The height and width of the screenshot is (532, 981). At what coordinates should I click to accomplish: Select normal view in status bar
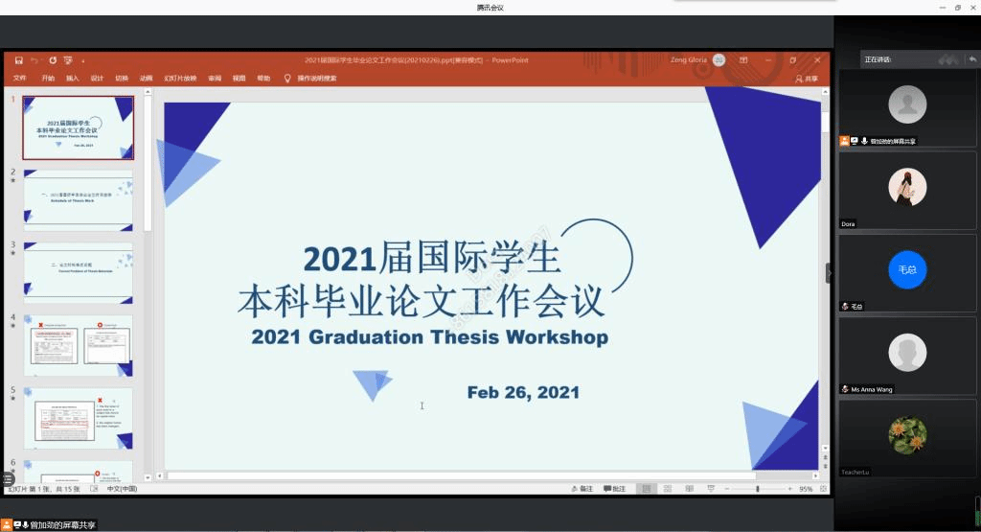coord(646,489)
